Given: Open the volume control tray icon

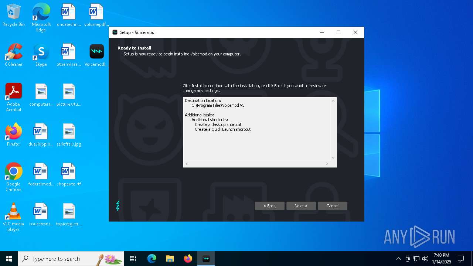Looking at the screenshot, I should point(425,259).
